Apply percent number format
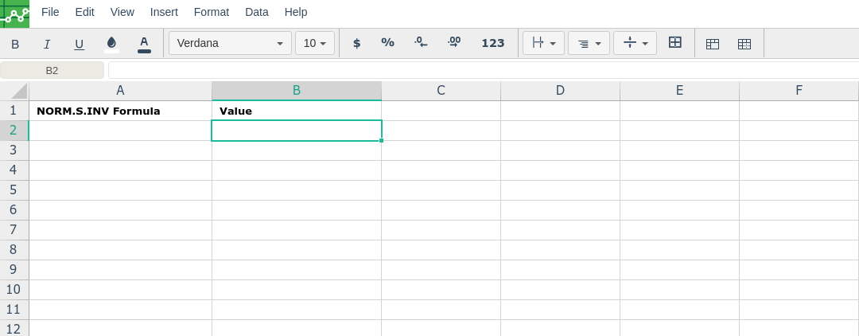The image size is (859, 336). [387, 43]
